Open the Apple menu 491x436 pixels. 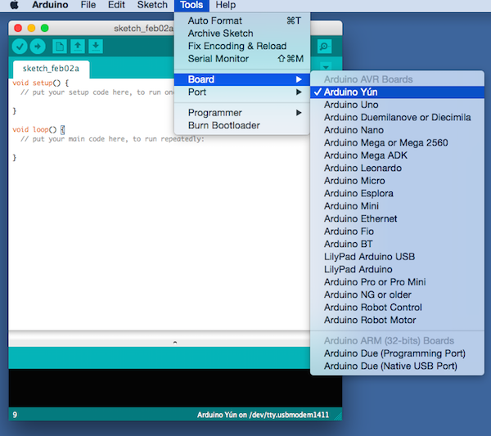pyautogui.click(x=14, y=5)
